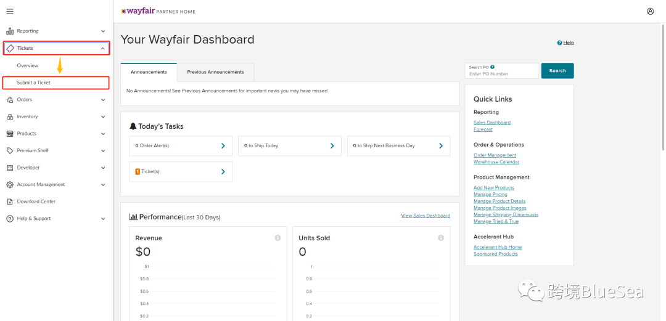Viewport: 666px width, 321px height.
Task: Open the View Sales Dashboard link
Action: pos(425,216)
